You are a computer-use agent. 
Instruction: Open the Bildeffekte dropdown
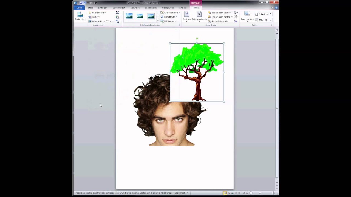pyautogui.click(x=169, y=17)
